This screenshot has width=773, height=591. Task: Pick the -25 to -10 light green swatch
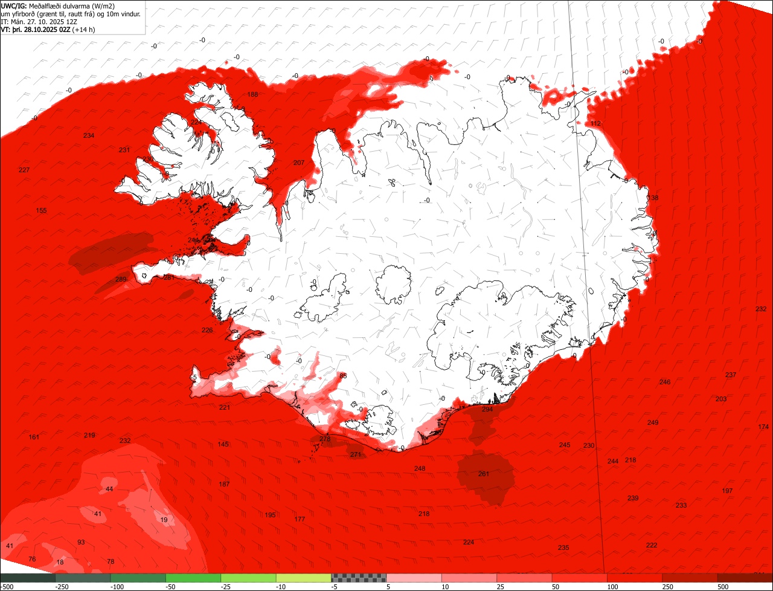pos(248,578)
